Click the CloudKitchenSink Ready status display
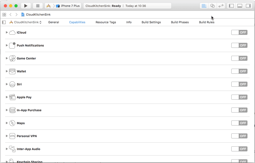The height and width of the screenshot is (163, 255). (127, 6)
